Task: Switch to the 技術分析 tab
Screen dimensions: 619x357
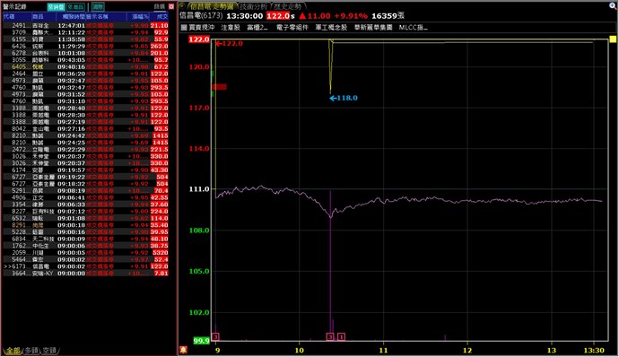Action: click(254, 6)
